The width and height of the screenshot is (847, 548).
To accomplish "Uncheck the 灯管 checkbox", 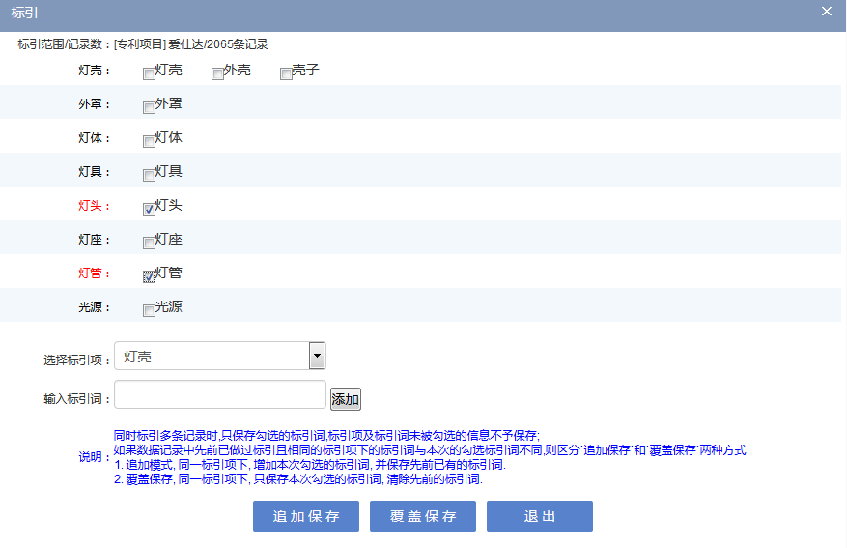I will point(149,277).
